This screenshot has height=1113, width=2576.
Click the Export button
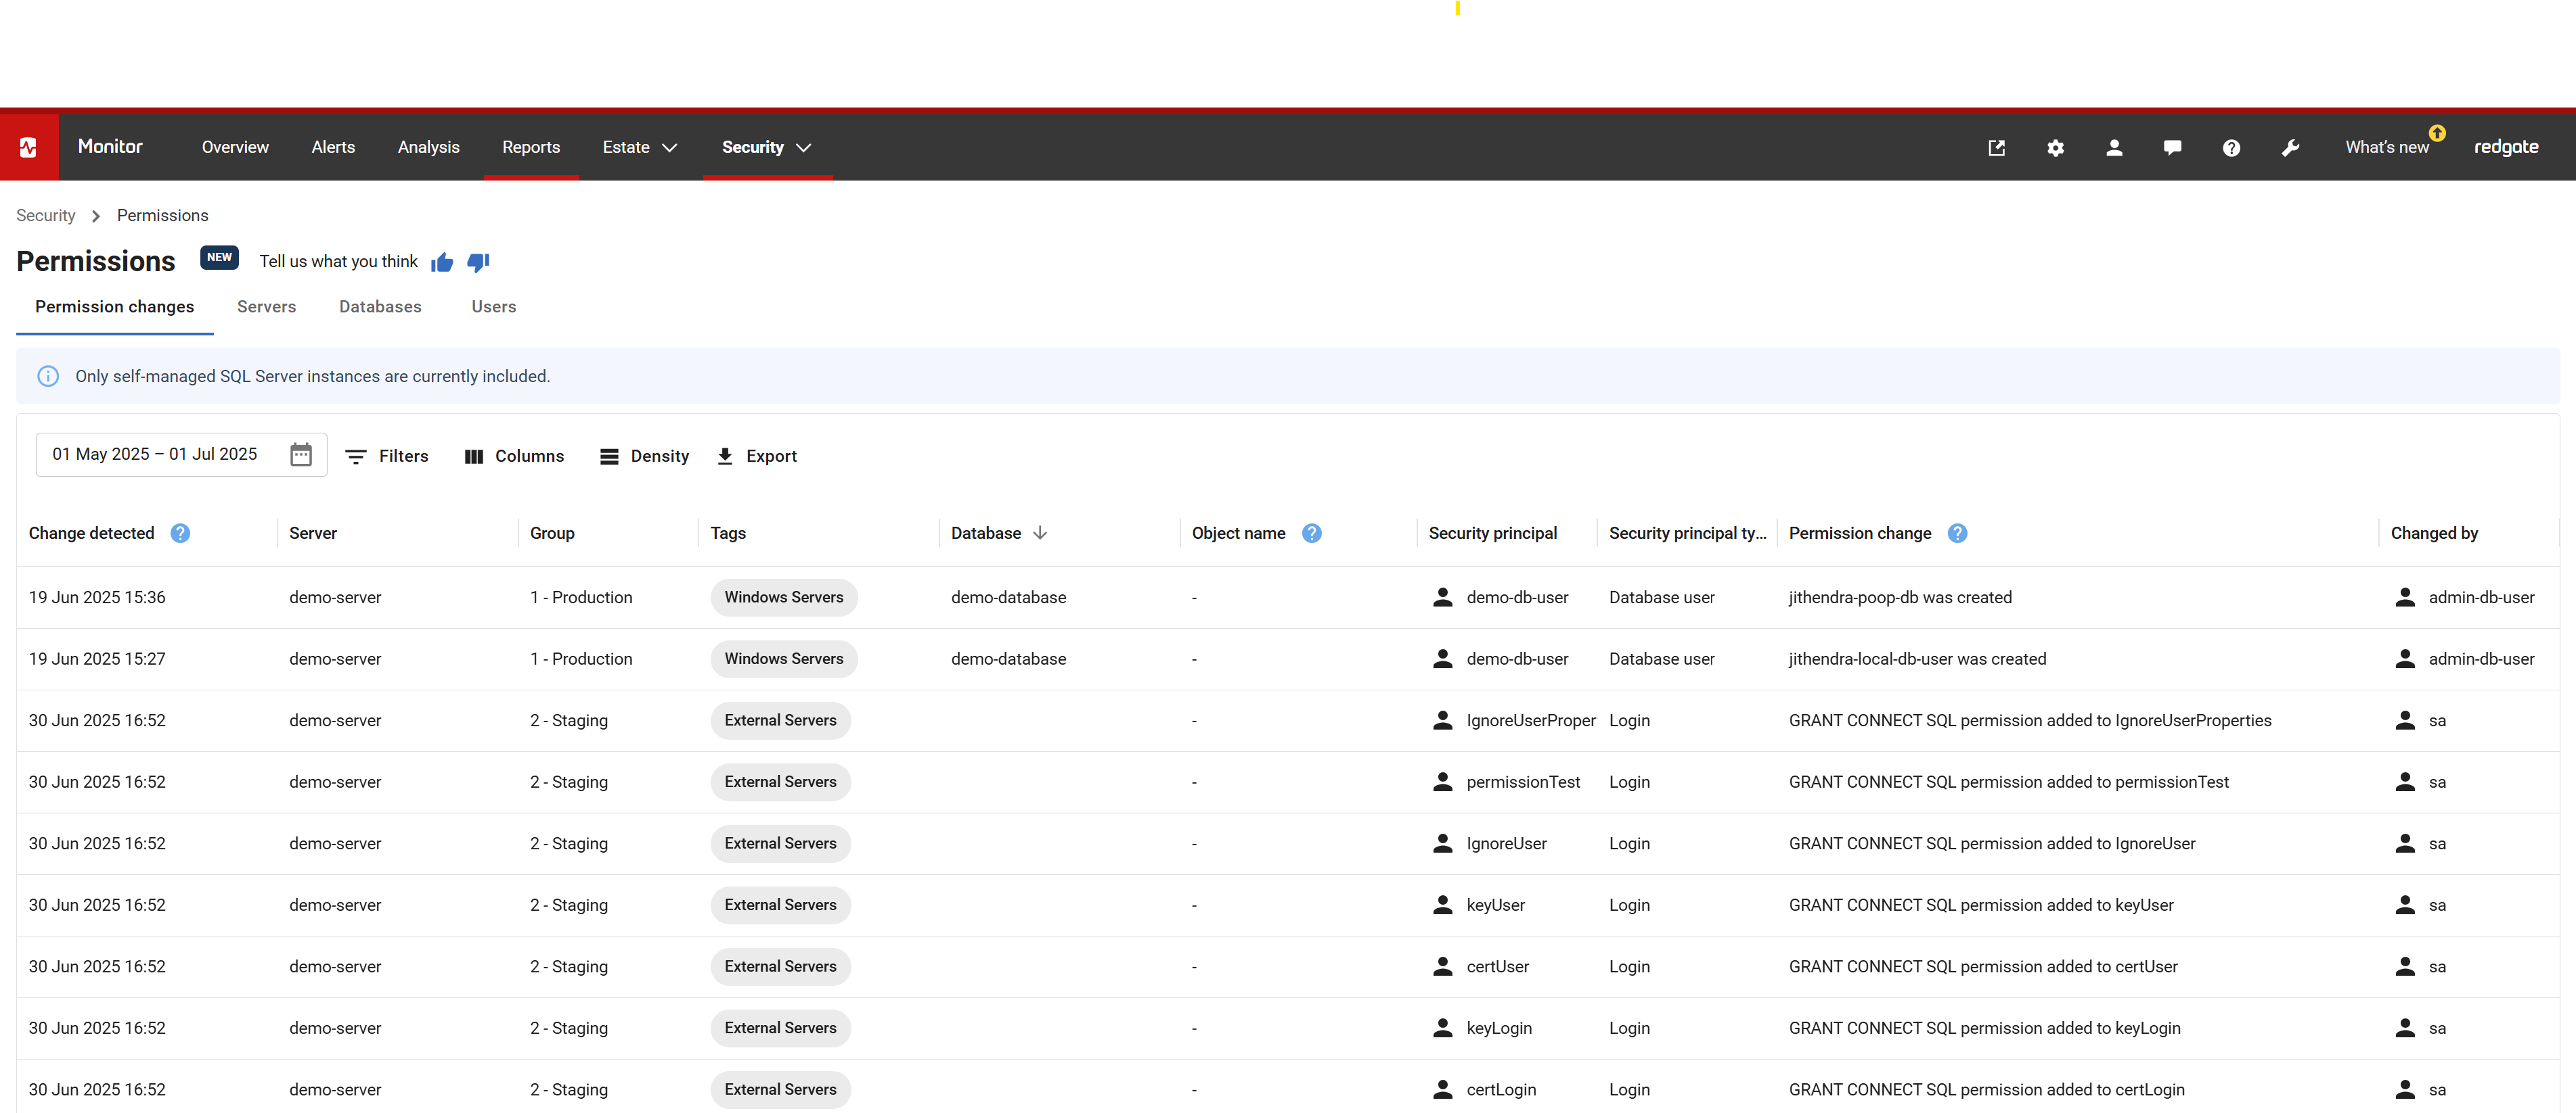(757, 456)
